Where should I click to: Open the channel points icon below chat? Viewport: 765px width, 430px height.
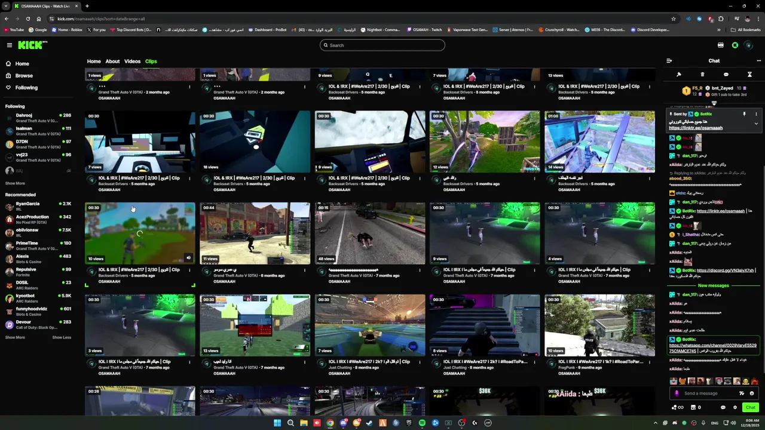[x=678, y=408]
